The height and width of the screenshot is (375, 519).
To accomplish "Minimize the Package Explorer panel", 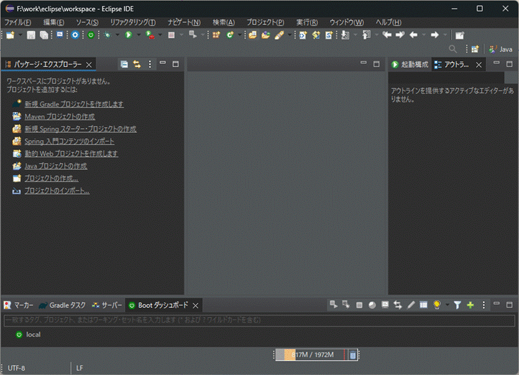I will pyautogui.click(x=163, y=63).
